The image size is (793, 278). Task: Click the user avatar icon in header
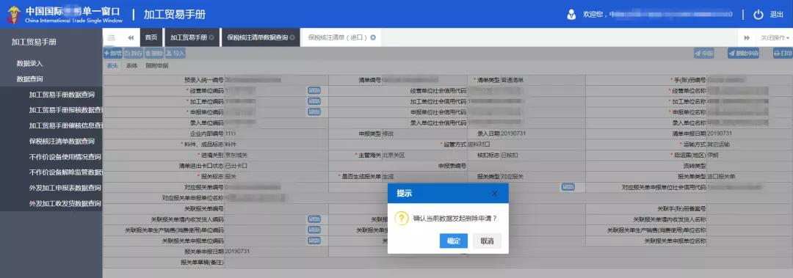point(571,14)
